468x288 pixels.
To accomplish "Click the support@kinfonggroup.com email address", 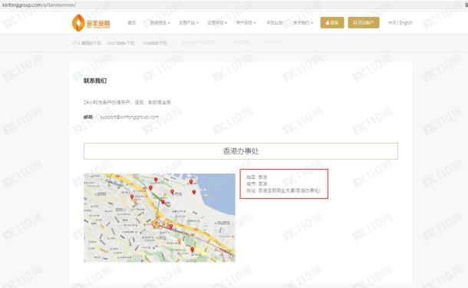I will pos(129,117).
